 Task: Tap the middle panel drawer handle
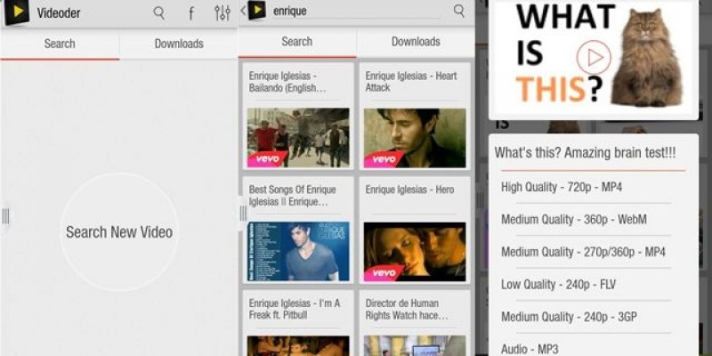click(x=243, y=214)
